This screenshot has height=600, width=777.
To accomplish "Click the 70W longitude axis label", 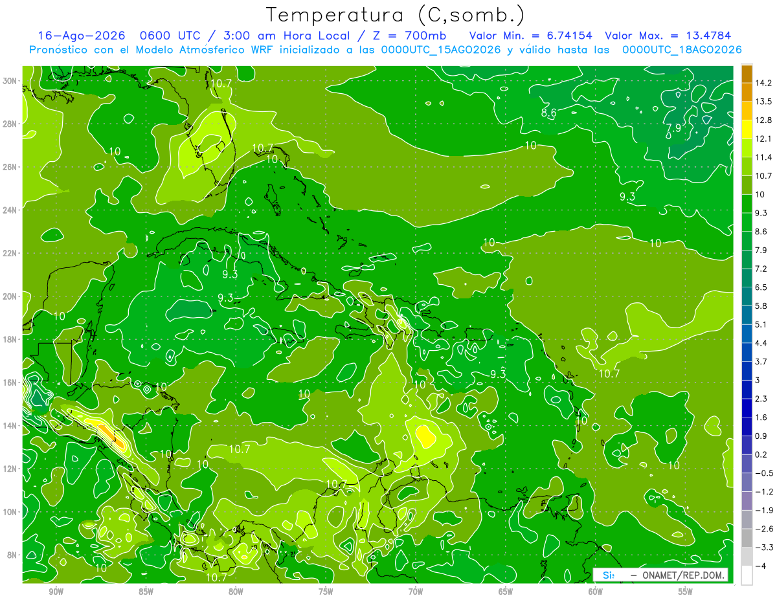I will 416,592.
